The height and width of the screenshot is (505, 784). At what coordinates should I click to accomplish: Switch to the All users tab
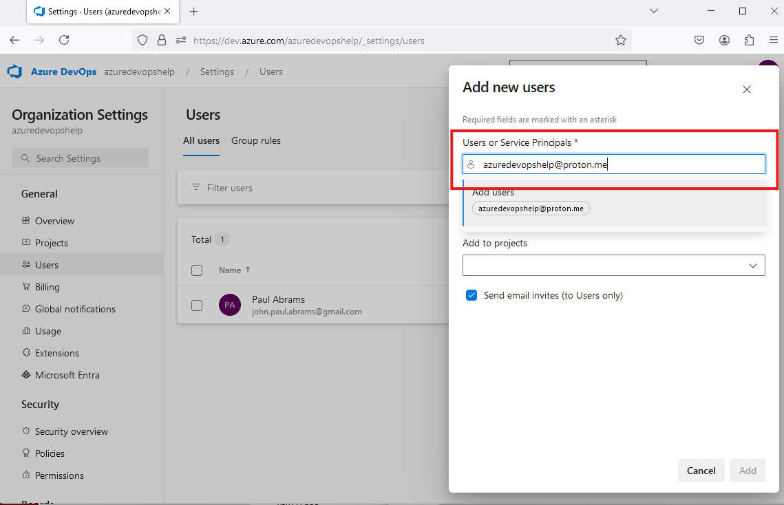click(x=201, y=141)
